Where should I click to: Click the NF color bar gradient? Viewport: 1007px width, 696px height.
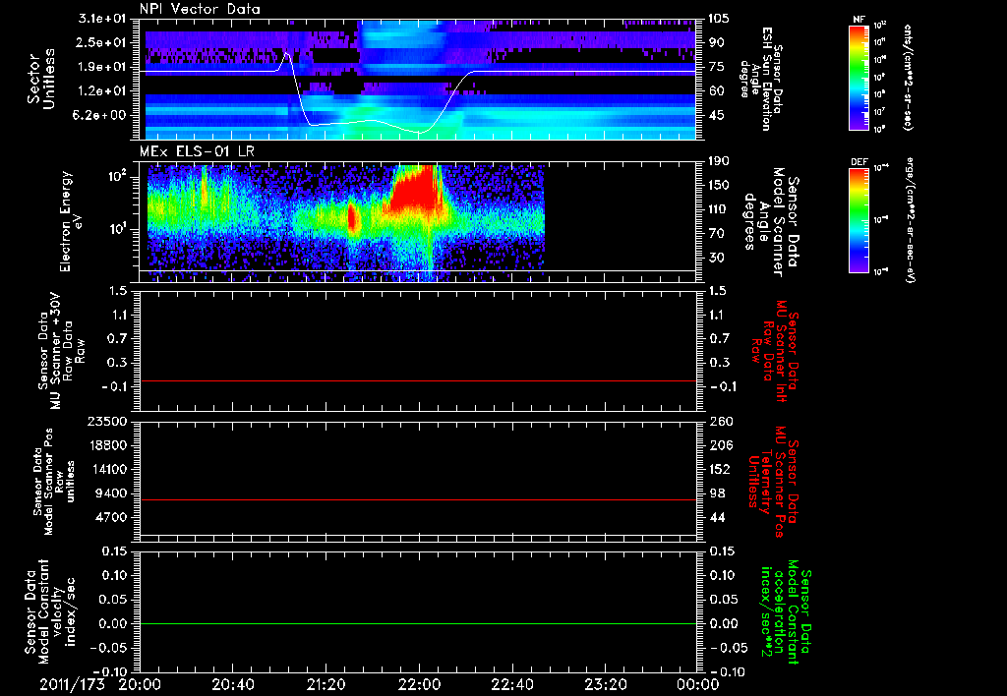pyautogui.click(x=859, y=77)
